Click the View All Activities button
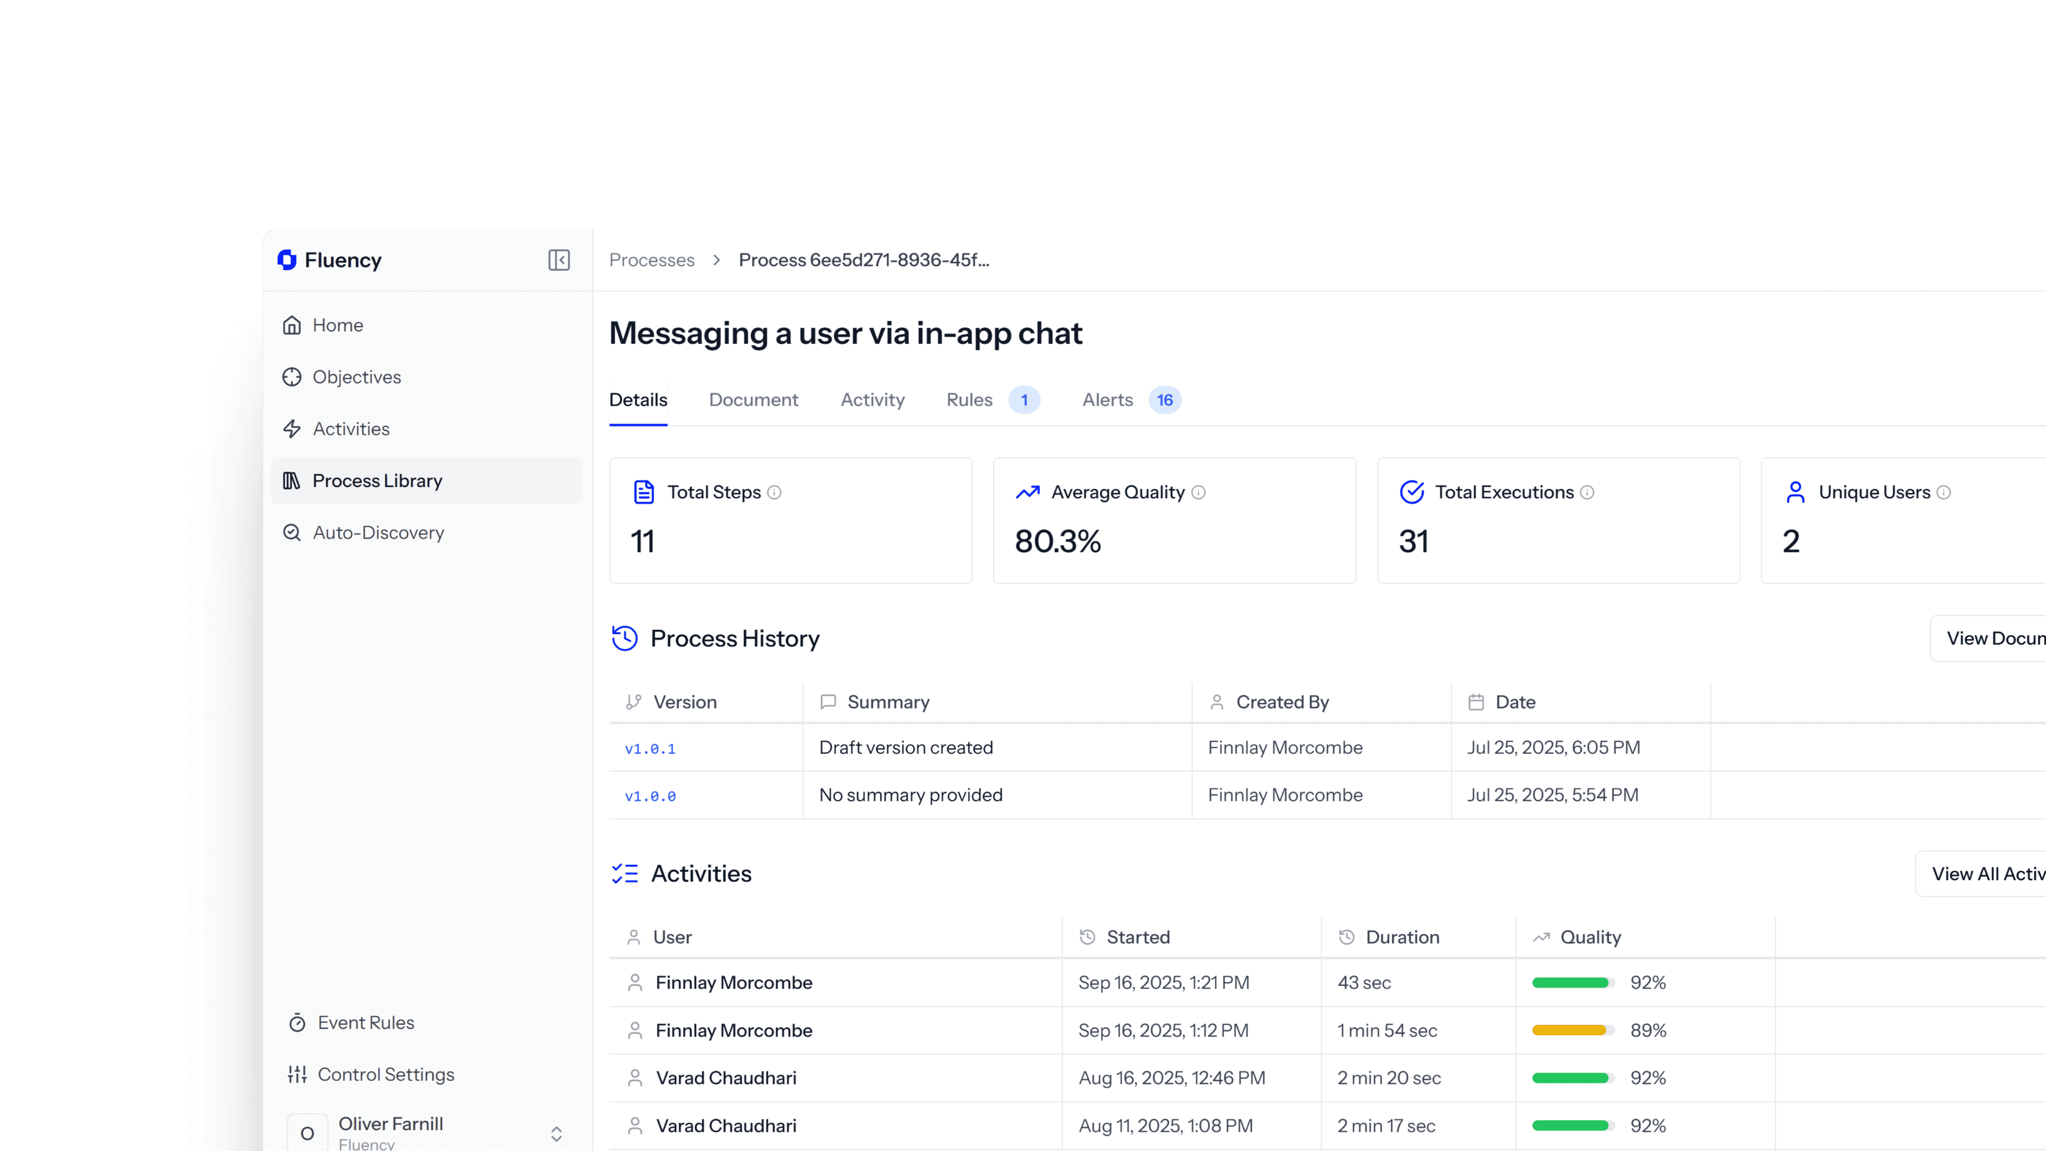The height and width of the screenshot is (1151, 2046). point(1986,873)
